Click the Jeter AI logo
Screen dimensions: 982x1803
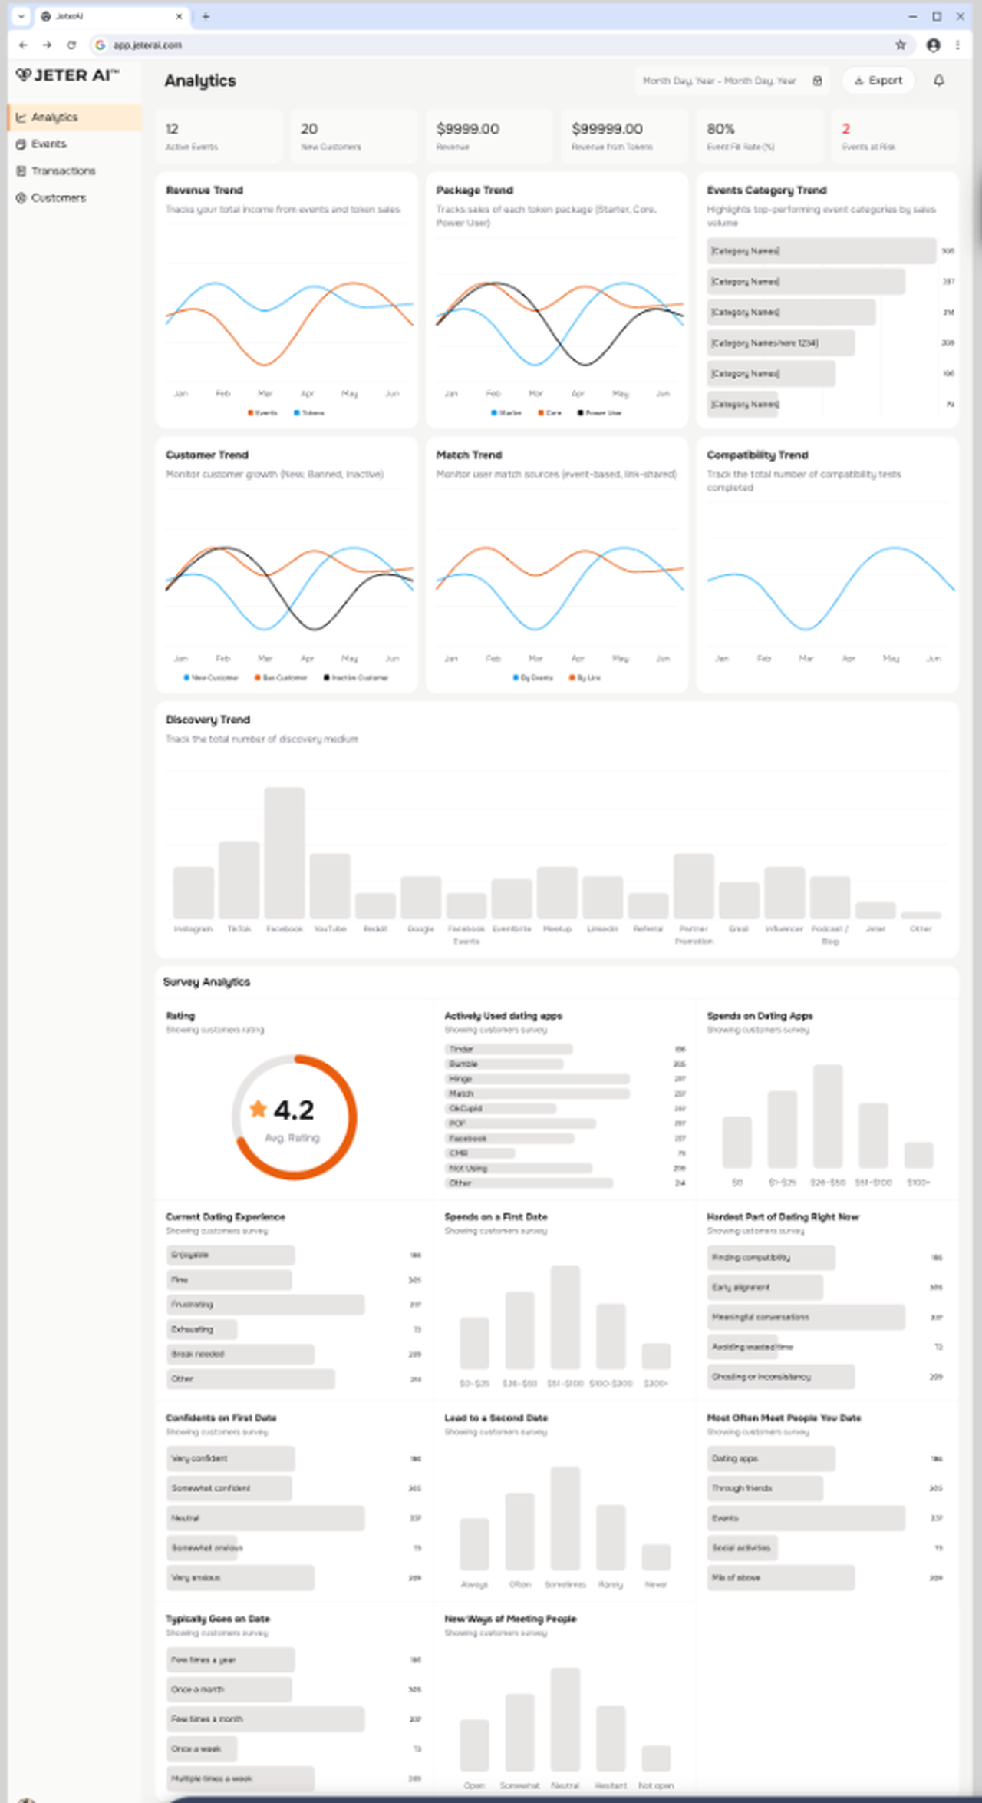[68, 75]
